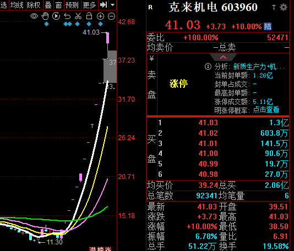Collapse the sell panel red chevron

[223, 57]
